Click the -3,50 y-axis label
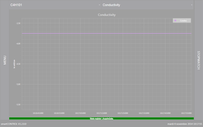 tap(18, 23)
